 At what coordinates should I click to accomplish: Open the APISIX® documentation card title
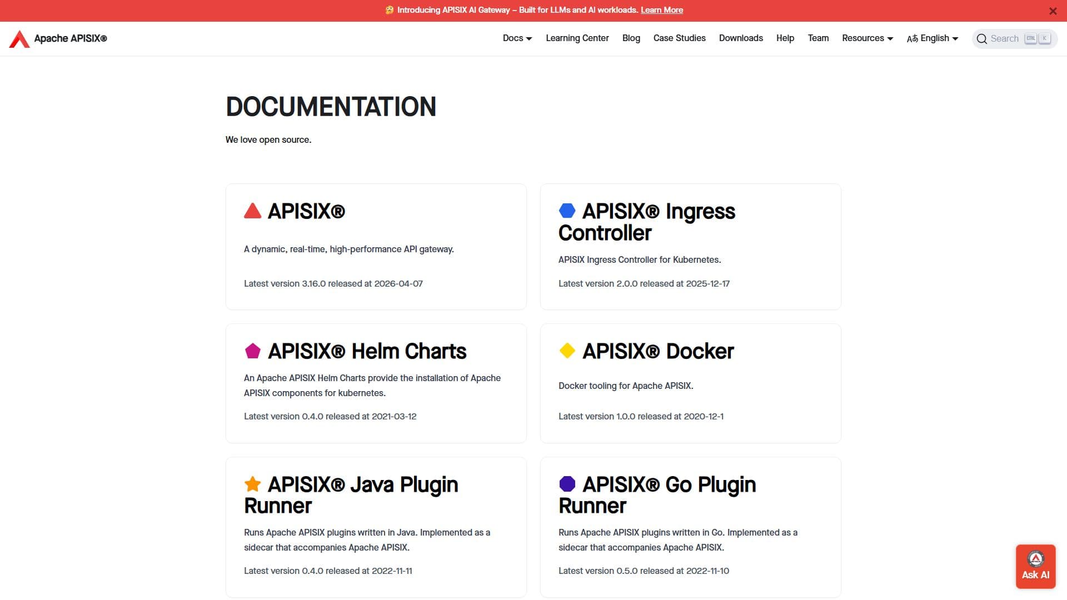[306, 211]
